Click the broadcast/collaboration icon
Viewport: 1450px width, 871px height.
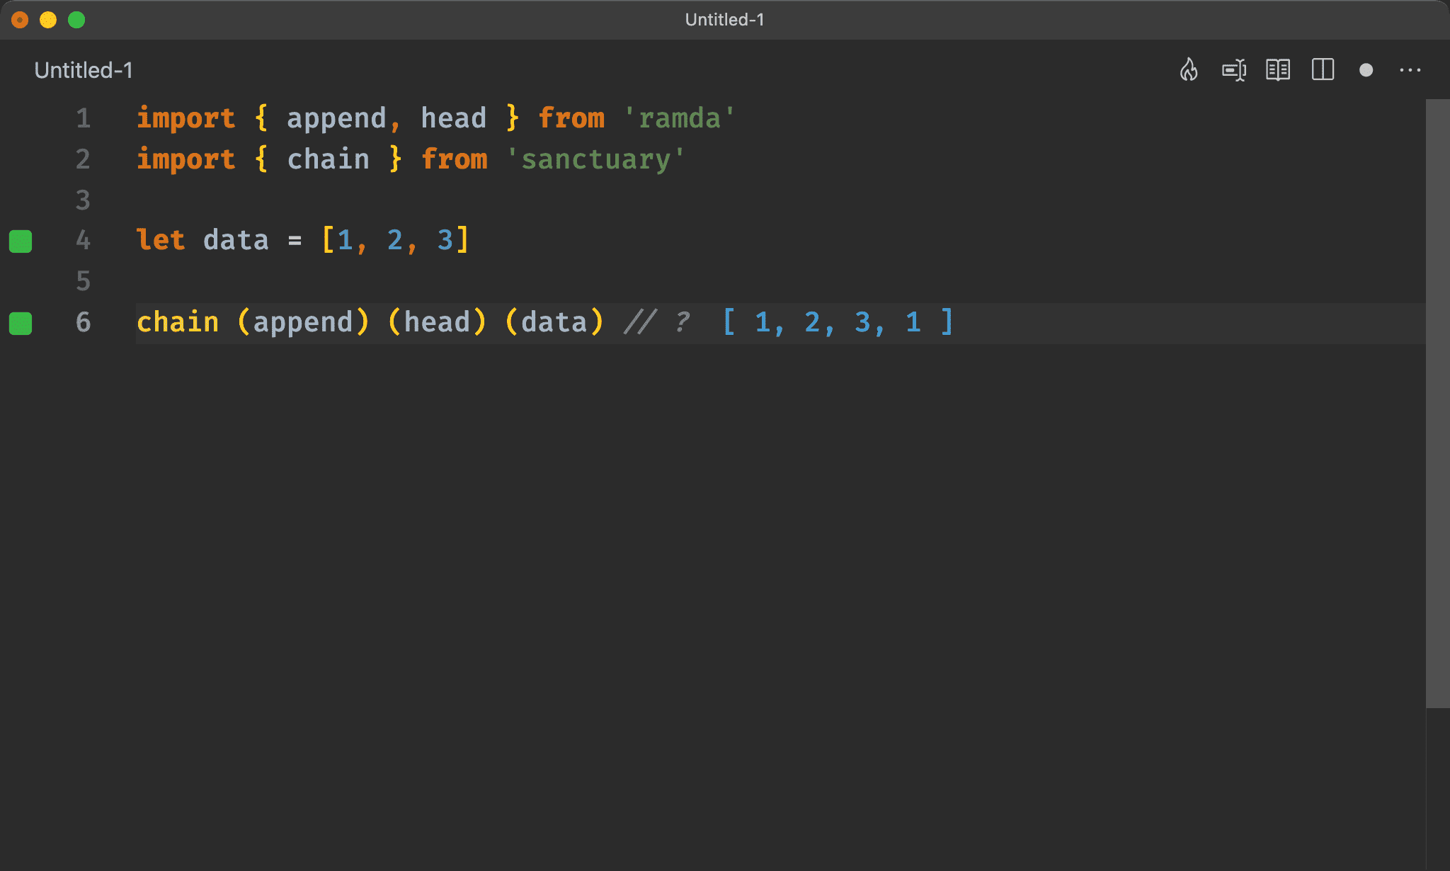tap(1235, 70)
